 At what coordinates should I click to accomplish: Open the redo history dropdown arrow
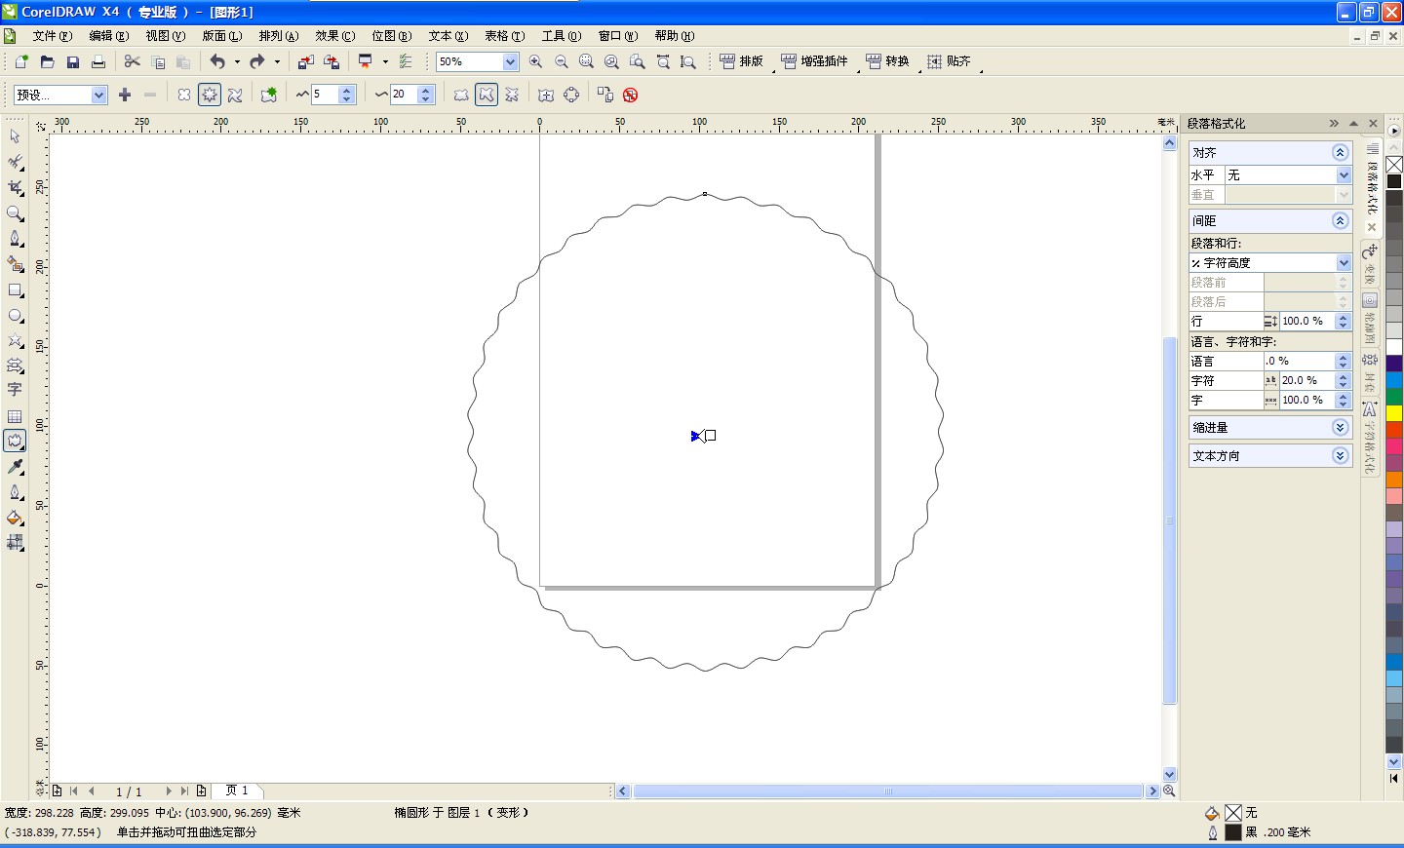[x=277, y=61]
